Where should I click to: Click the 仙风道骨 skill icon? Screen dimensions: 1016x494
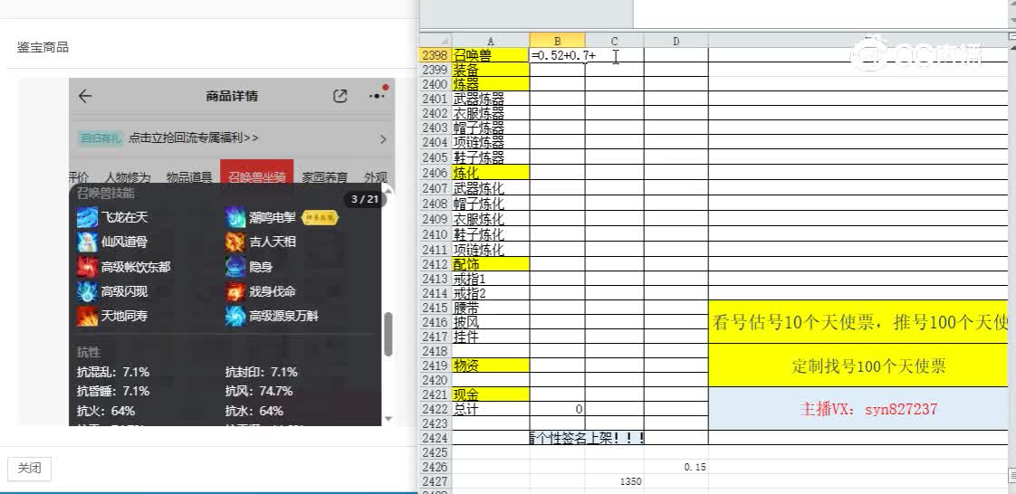pyautogui.click(x=87, y=242)
